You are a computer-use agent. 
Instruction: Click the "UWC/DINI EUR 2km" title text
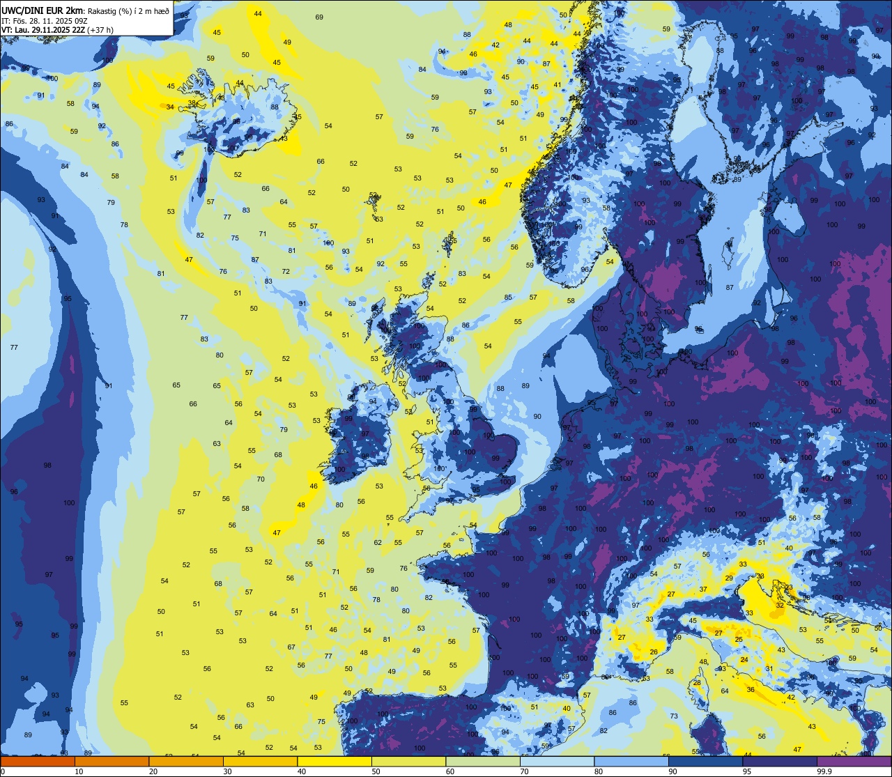pyautogui.click(x=43, y=10)
